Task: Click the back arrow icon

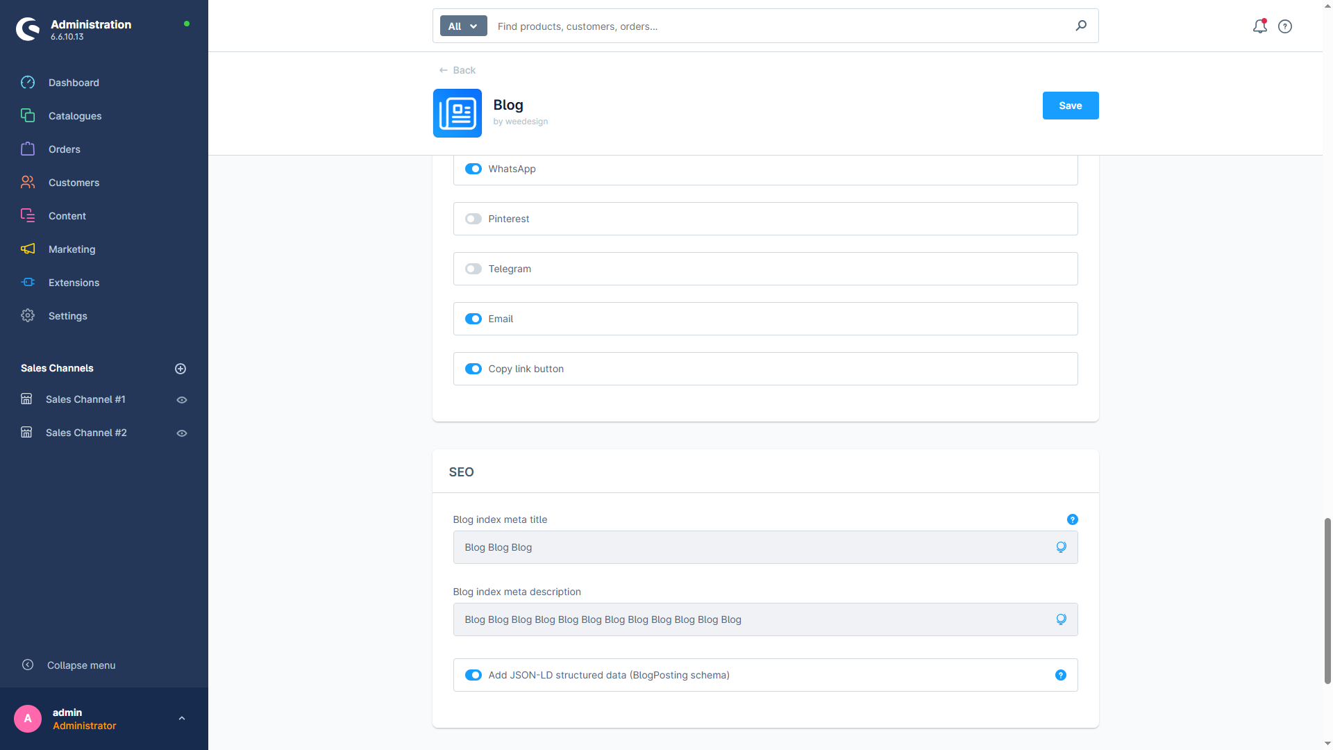Action: click(443, 70)
